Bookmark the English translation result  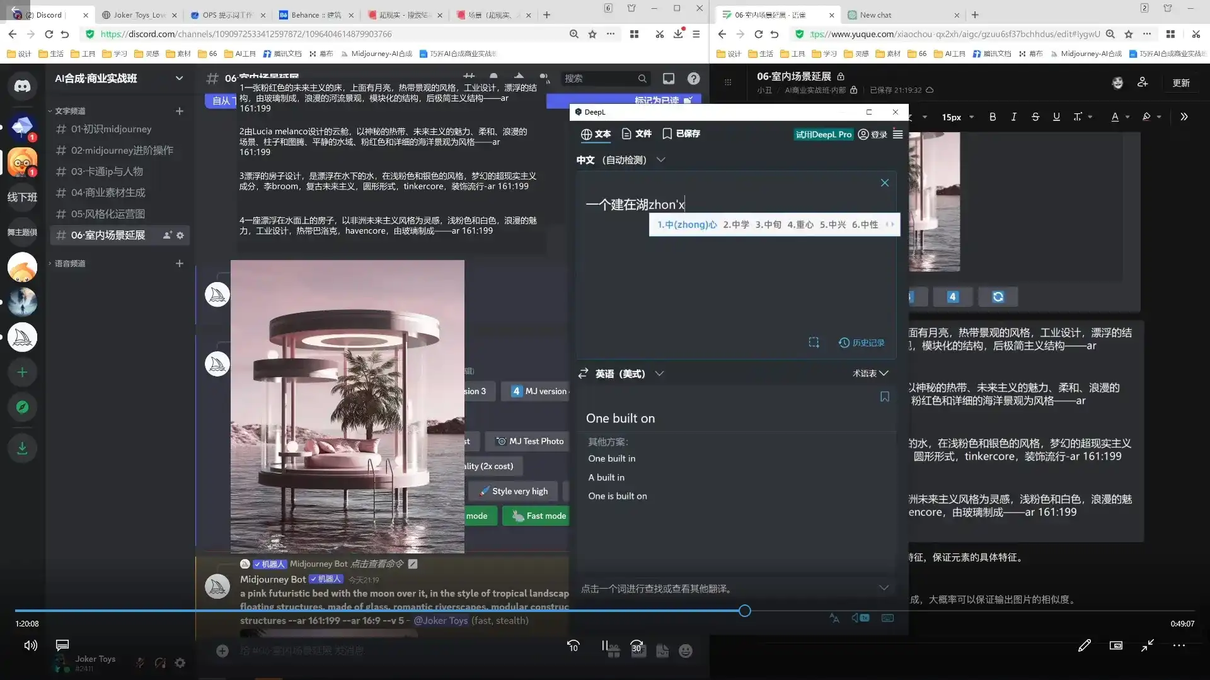[x=884, y=397]
